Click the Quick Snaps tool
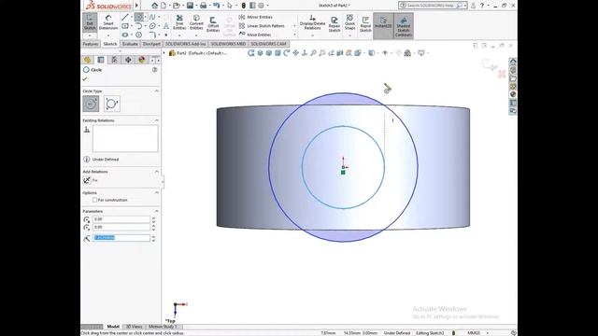The width and height of the screenshot is (598, 336). click(349, 22)
